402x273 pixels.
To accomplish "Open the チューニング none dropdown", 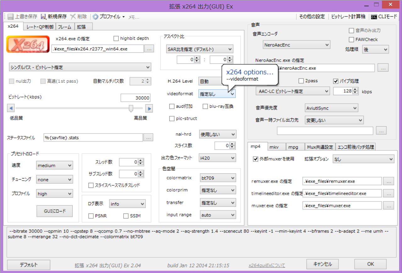I will coord(54,180).
